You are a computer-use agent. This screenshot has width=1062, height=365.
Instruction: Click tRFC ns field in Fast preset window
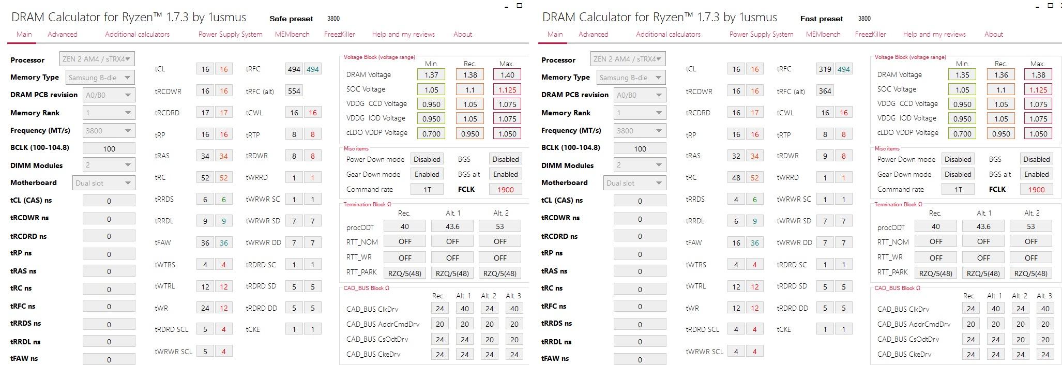click(x=640, y=307)
